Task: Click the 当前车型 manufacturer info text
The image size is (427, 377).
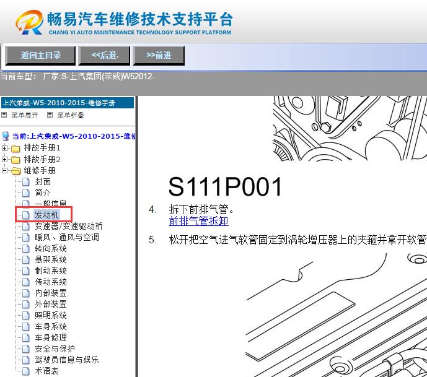Action: coord(77,76)
